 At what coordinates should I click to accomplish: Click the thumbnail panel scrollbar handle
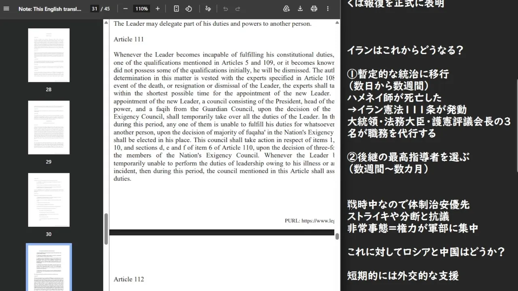click(x=106, y=229)
